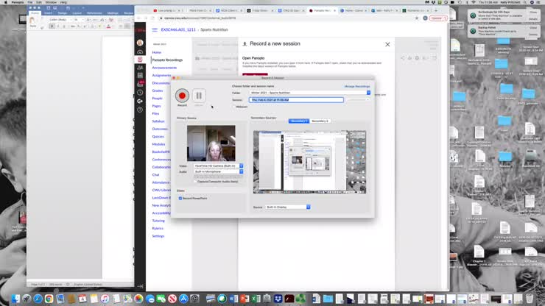Close the Record a new session dialog
545x306 pixels.
387,44
